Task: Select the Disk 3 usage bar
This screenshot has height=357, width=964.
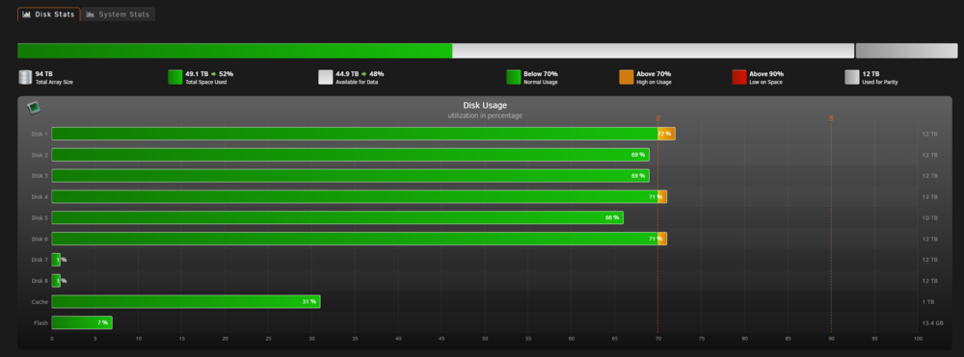Action: point(351,175)
